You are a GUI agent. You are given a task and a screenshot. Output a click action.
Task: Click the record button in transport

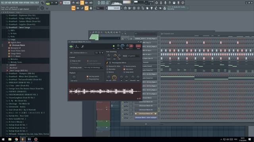pyautogui.click(x=61, y=3)
